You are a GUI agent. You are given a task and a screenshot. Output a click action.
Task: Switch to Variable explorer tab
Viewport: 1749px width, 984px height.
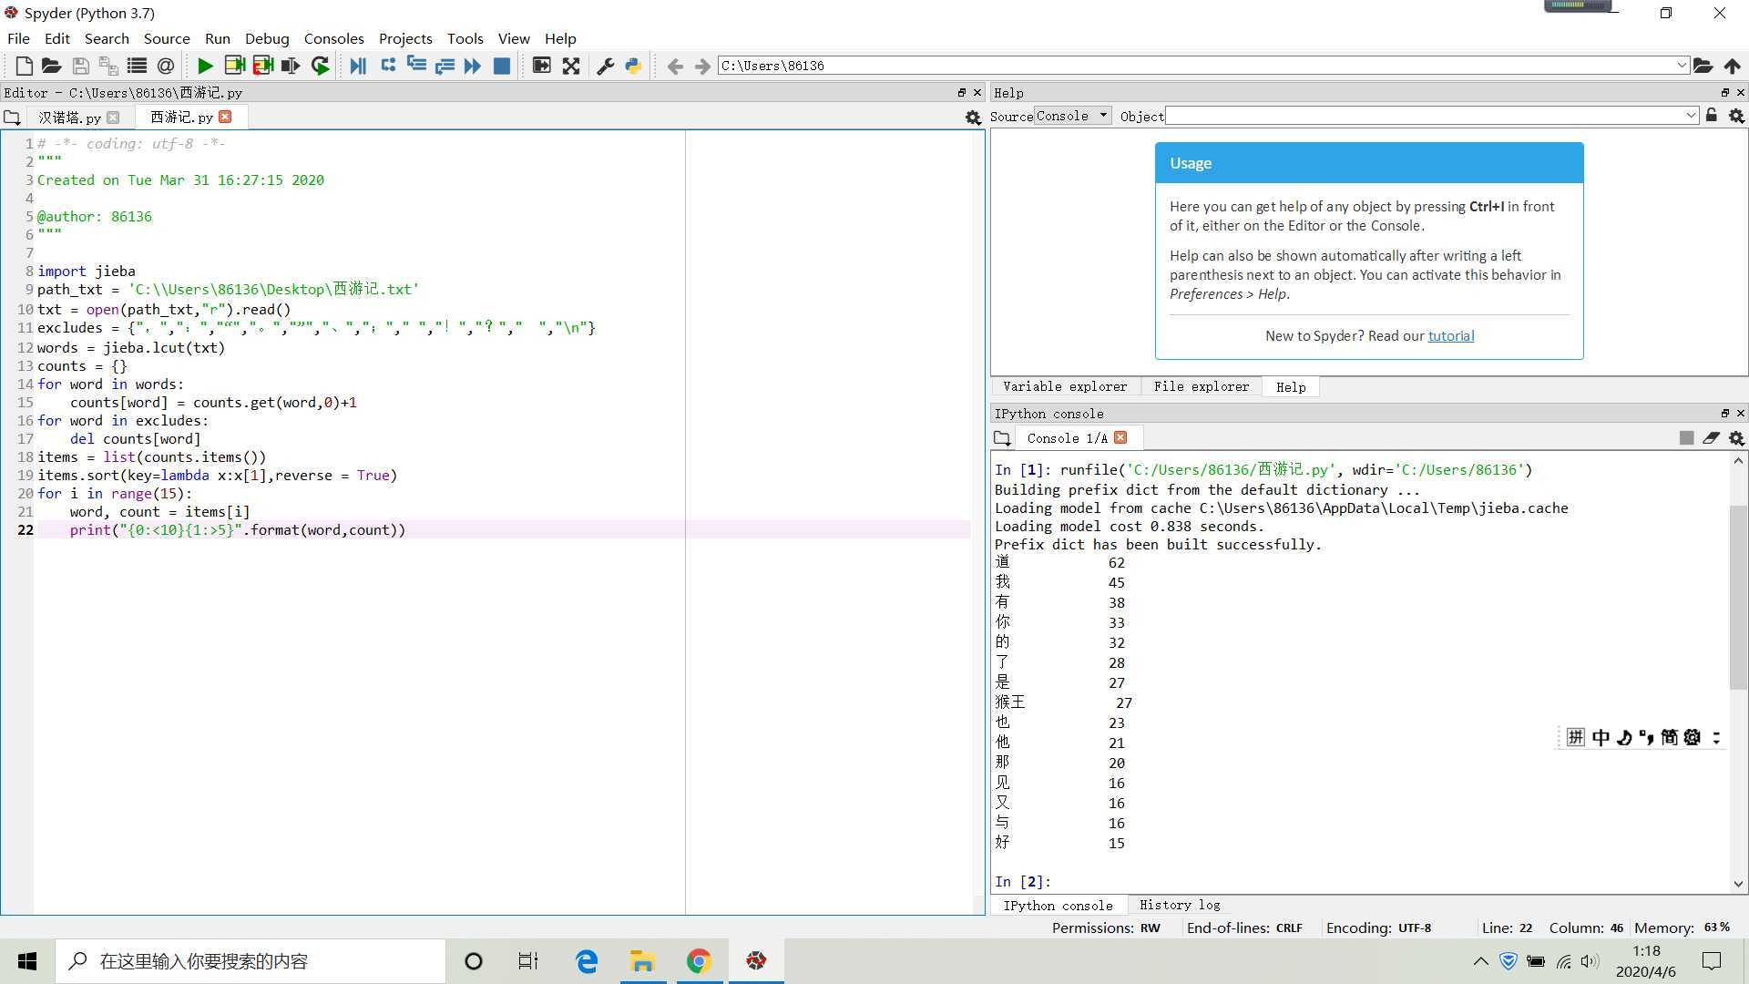point(1065,386)
